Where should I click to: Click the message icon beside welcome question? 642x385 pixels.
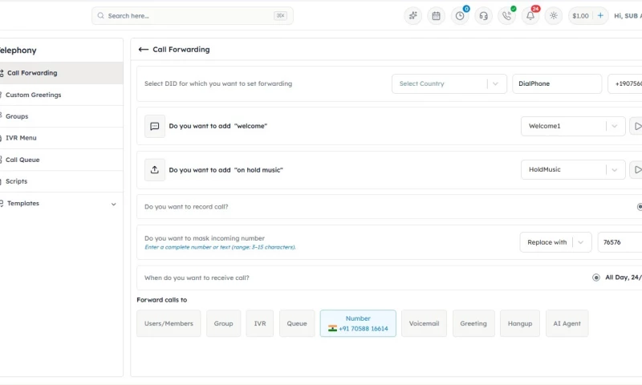coord(155,126)
